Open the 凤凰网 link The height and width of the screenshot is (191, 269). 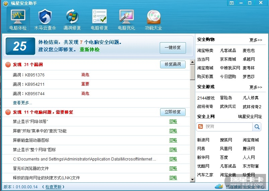point(226,149)
